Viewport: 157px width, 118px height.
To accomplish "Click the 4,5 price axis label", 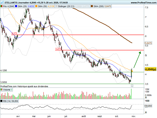I will [x=147, y=65].
